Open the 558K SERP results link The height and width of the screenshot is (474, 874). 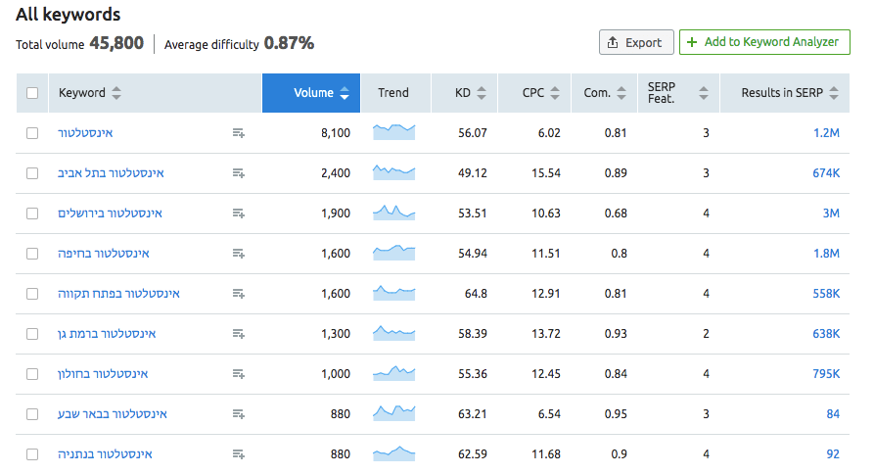pyautogui.click(x=826, y=294)
